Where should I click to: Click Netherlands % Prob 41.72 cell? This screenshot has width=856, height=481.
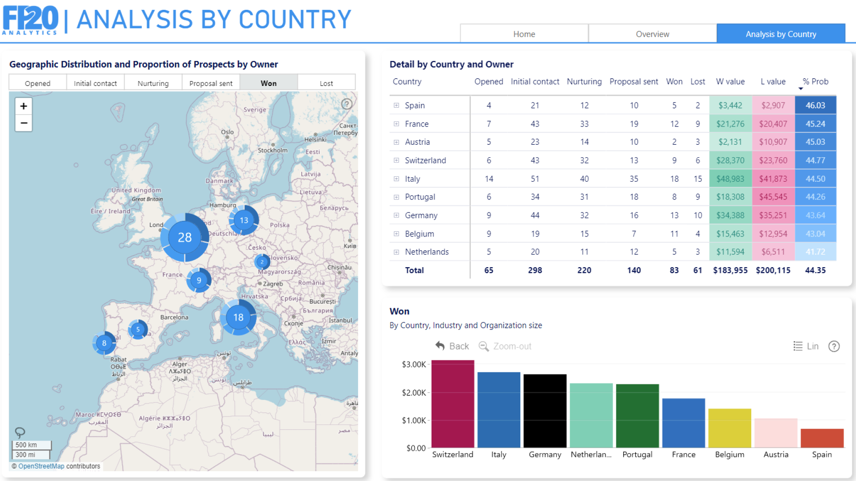(x=815, y=252)
